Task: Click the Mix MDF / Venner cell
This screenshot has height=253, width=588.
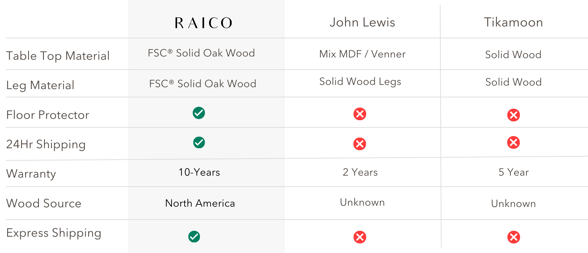Action: [362, 54]
